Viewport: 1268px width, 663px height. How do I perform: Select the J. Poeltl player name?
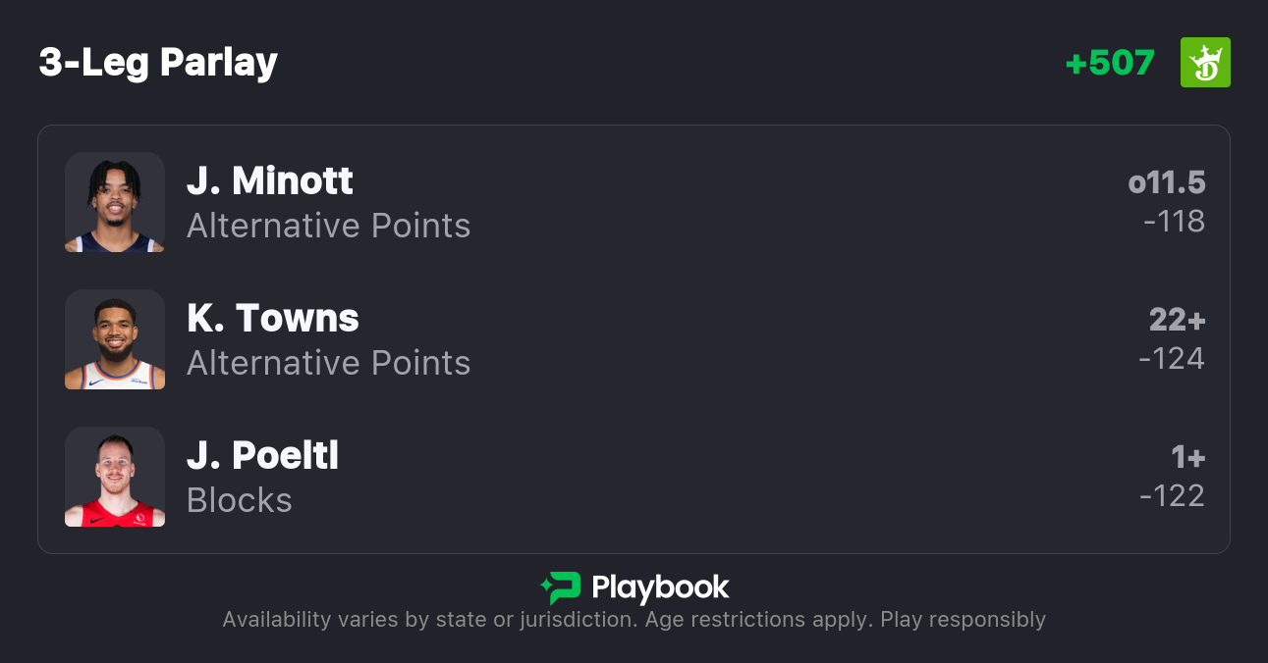[262, 456]
